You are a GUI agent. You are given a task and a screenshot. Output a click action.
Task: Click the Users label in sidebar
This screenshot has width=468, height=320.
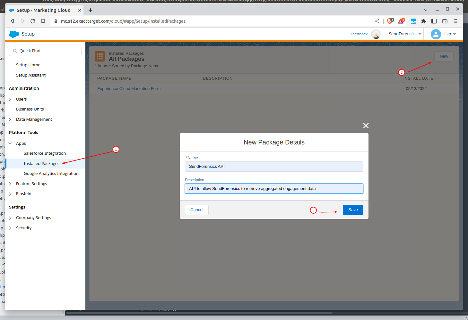tap(22, 99)
